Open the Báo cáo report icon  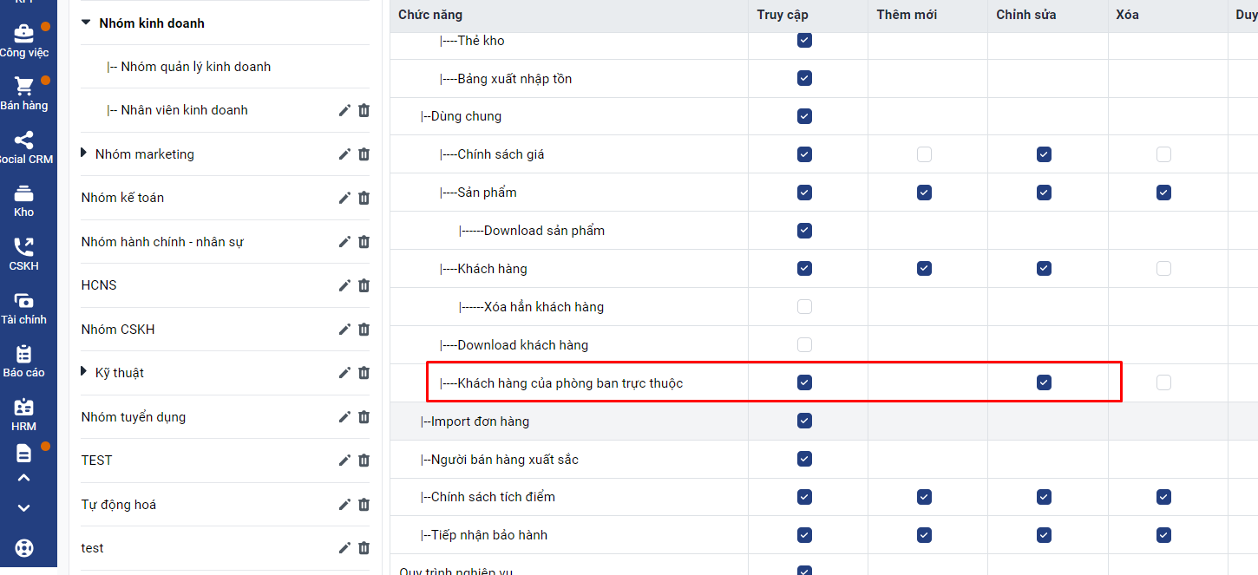click(23, 354)
